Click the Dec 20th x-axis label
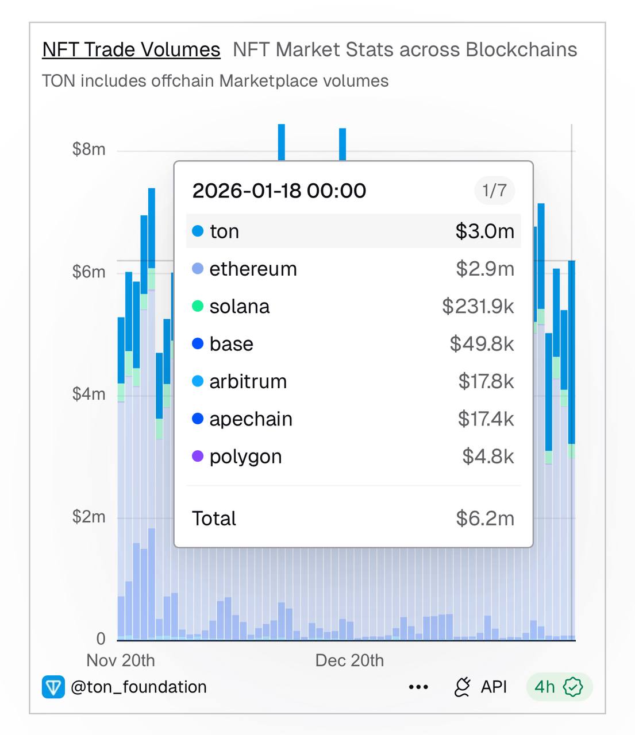 (349, 660)
